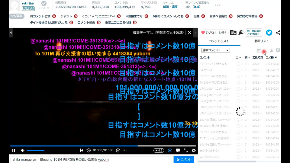Open uploader seki profile link

(x=28, y=3)
